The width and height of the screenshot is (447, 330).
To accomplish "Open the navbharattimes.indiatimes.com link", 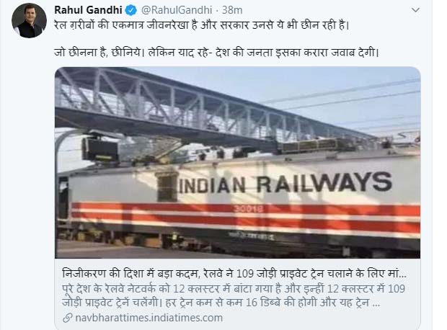I will [149, 318].
